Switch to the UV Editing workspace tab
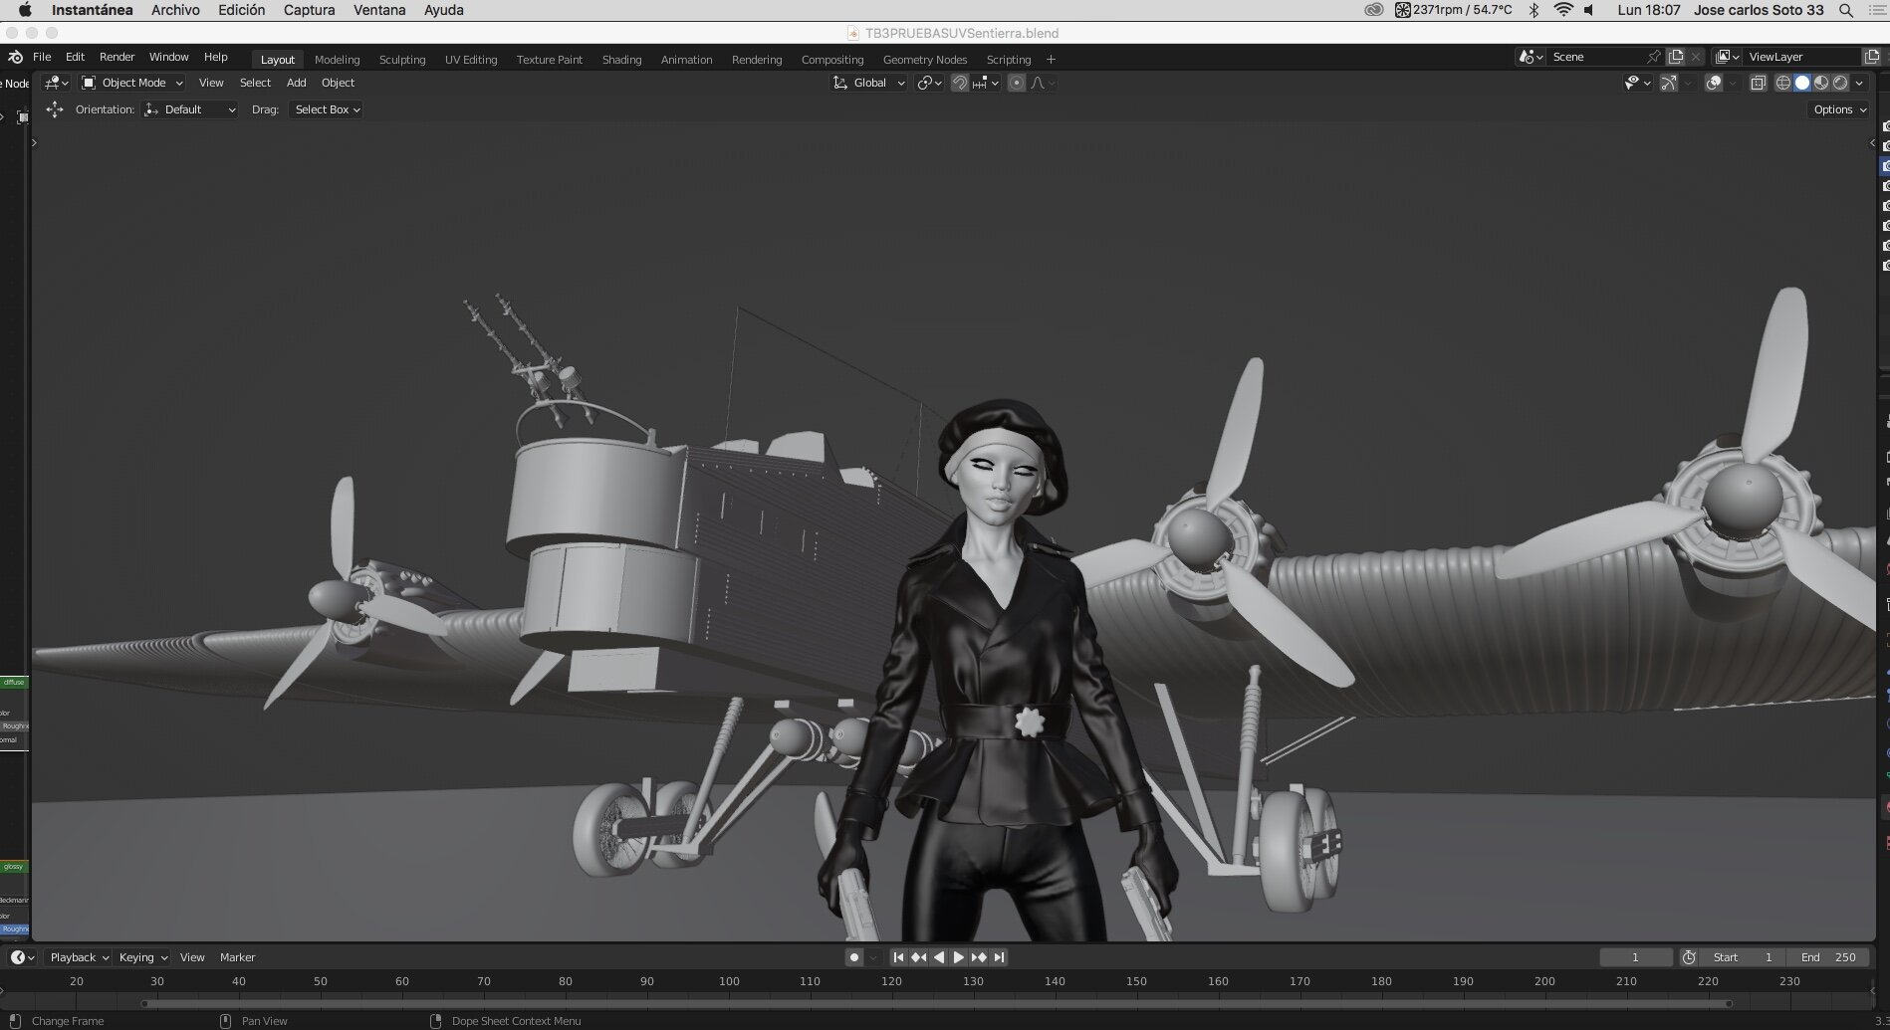The height and width of the screenshot is (1030, 1890). pos(471,60)
